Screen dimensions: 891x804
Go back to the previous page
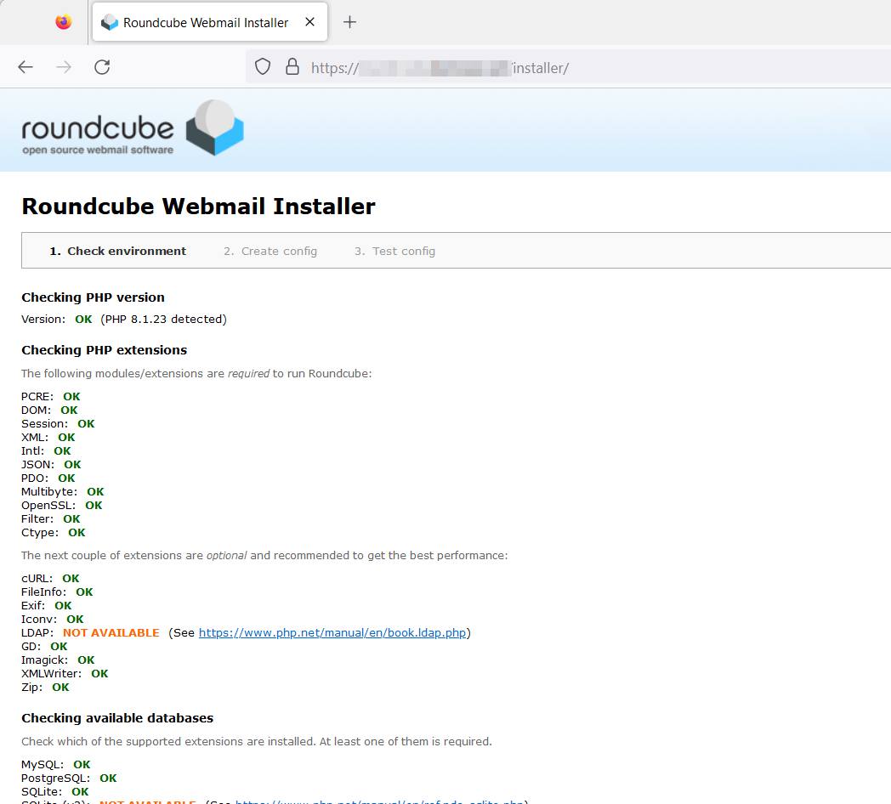click(x=26, y=67)
